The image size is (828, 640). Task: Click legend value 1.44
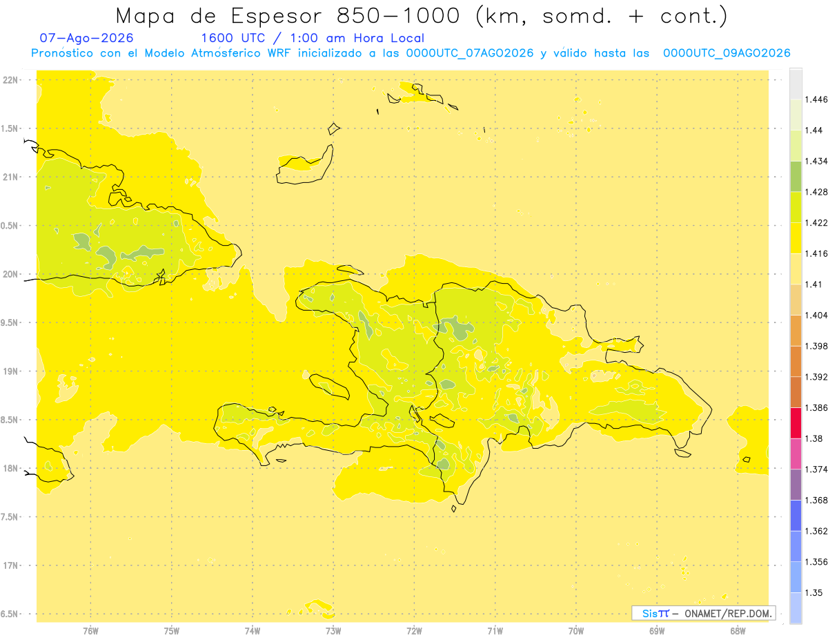[814, 130]
